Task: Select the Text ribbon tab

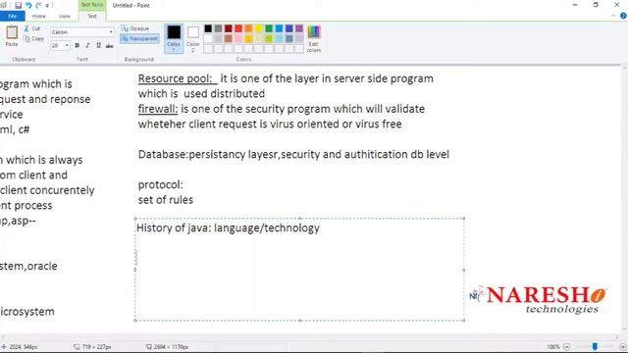Action: 92,16
